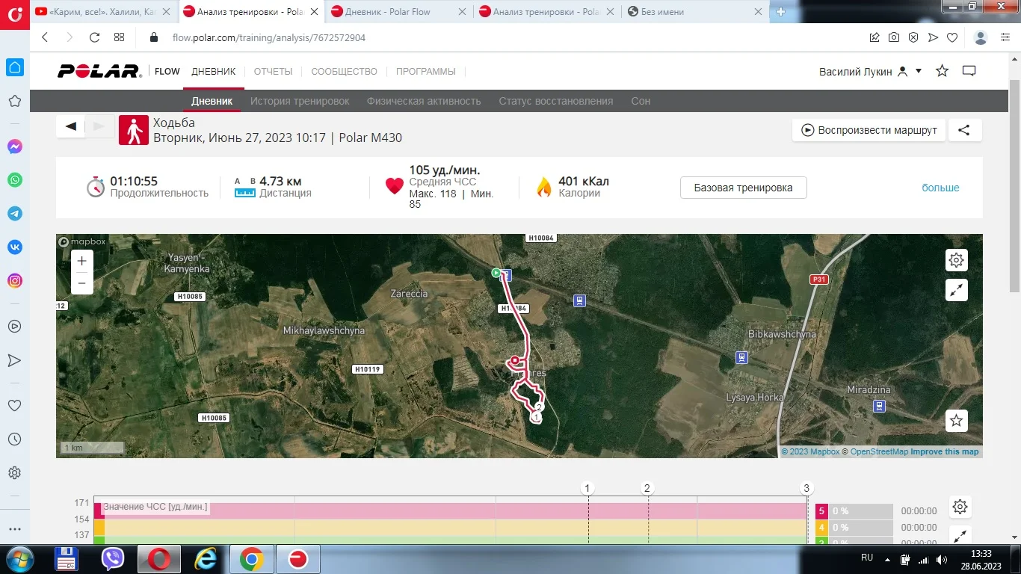Switch to the Без имени browser tab

(695, 12)
